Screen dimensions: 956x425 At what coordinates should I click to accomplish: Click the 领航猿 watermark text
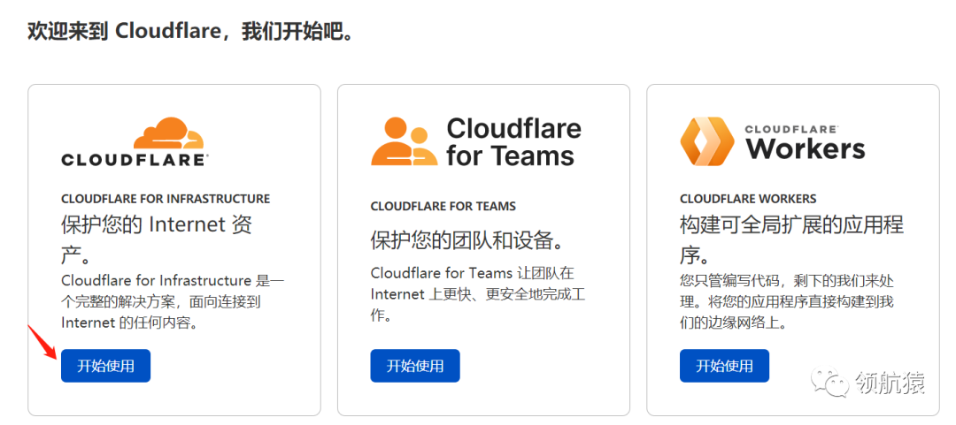pyautogui.click(x=890, y=383)
